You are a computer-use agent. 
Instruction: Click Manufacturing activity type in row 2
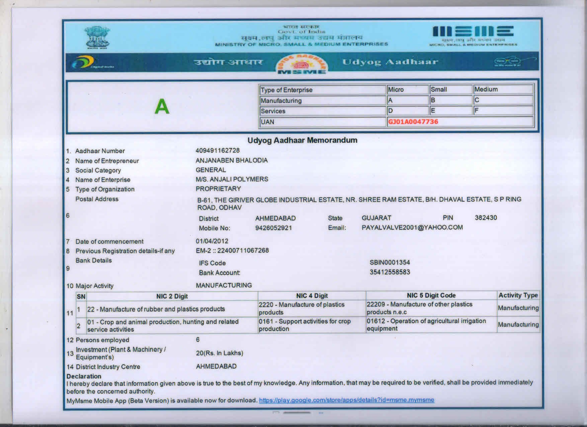click(x=518, y=324)
